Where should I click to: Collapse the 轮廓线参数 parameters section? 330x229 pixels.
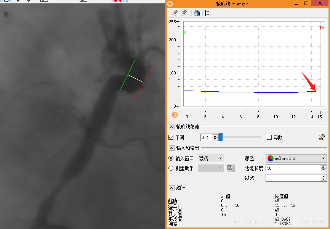click(171, 126)
